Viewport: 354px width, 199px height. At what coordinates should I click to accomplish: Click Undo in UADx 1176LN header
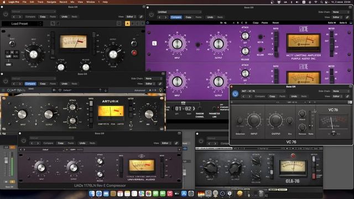tap(82, 143)
